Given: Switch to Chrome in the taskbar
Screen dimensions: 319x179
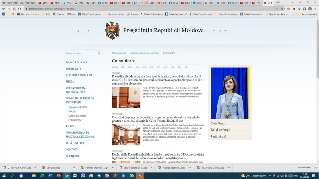Looking at the screenshot, I should [x=67, y=175].
